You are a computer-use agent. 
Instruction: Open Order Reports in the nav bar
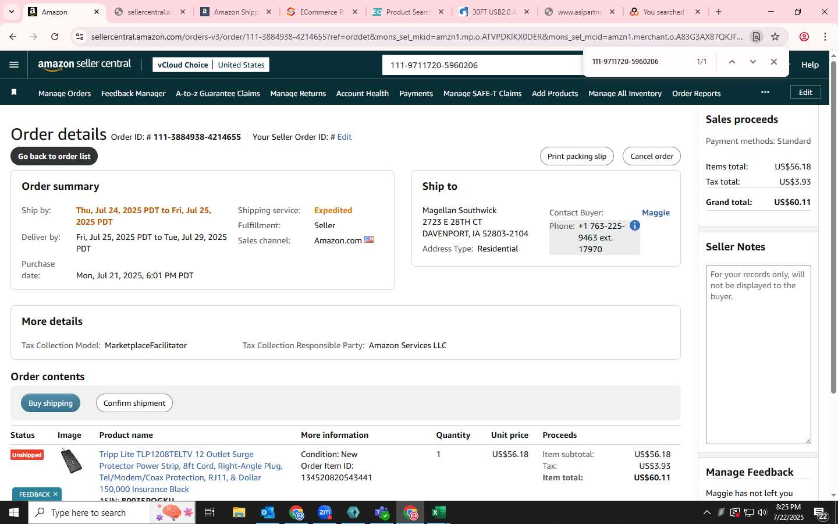coord(696,93)
